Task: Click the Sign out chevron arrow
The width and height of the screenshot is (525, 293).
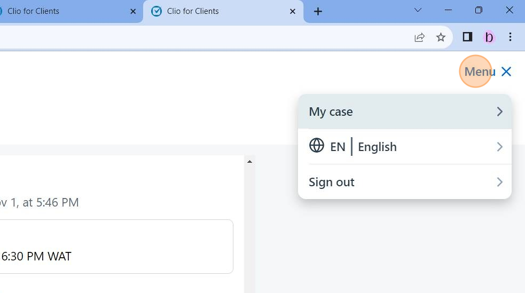Action: point(499,182)
